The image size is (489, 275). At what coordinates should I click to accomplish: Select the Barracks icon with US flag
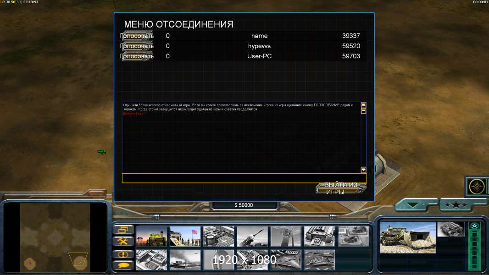pyautogui.click(x=185, y=236)
